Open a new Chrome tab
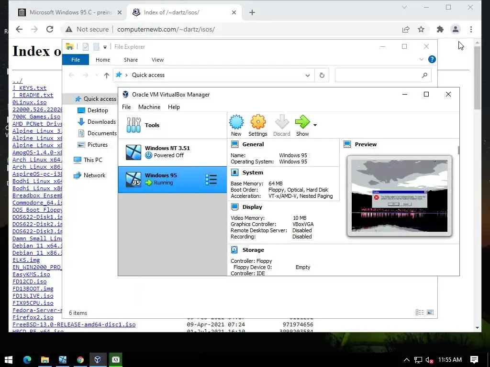490x367 pixels. click(x=252, y=12)
